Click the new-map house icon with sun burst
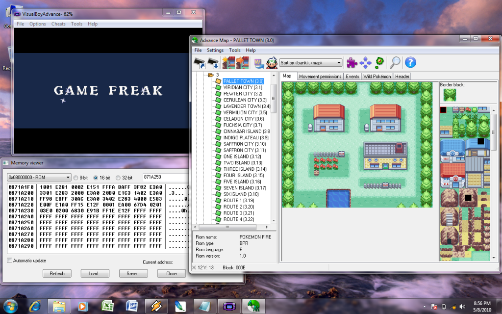This screenshot has height=314, width=502. click(228, 63)
